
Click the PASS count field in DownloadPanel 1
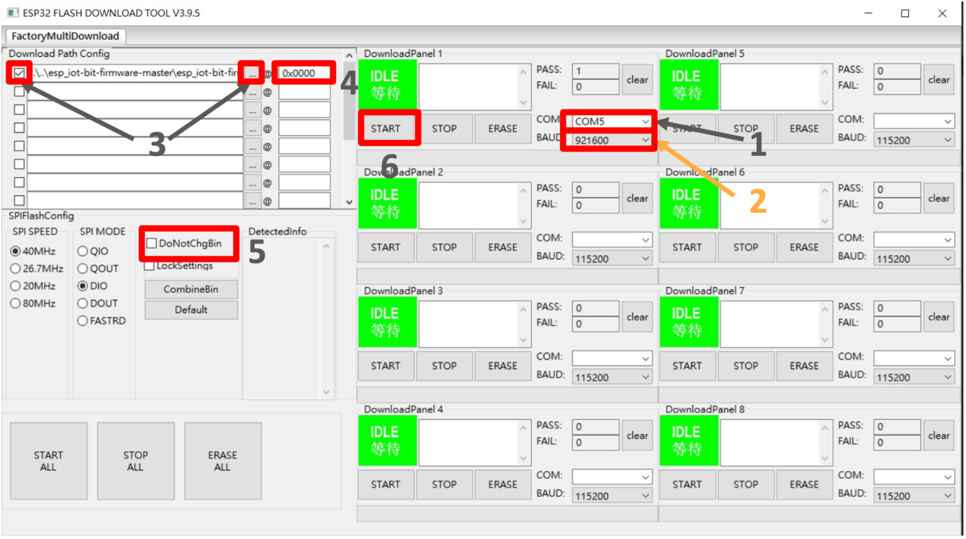(595, 71)
